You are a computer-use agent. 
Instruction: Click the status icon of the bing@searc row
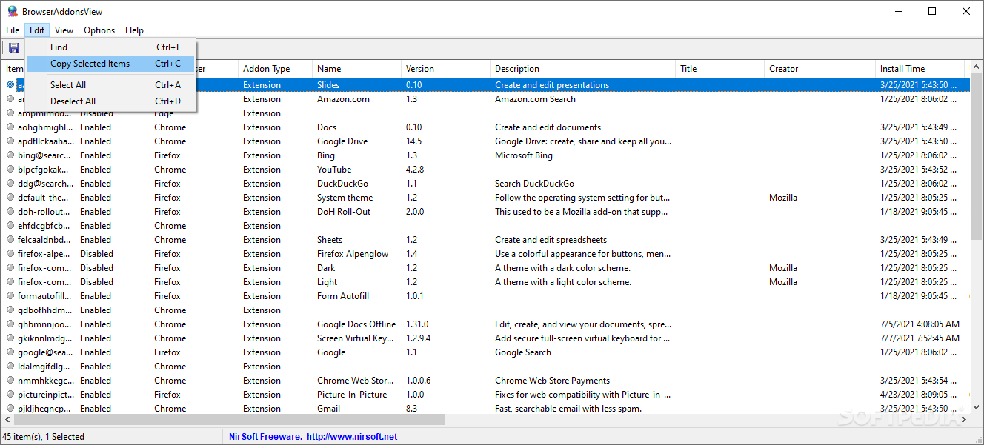point(10,155)
